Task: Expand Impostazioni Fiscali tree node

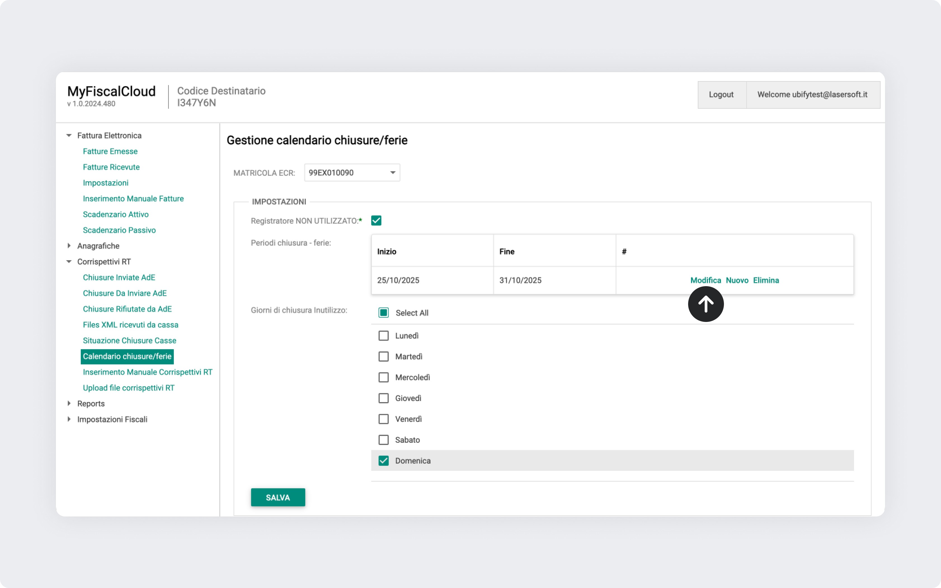Action: [69, 419]
